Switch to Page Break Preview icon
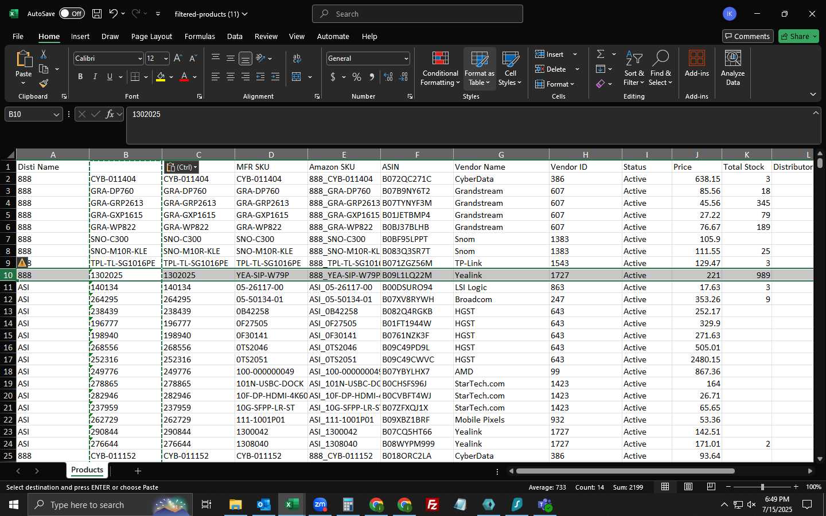The height and width of the screenshot is (516, 826). 711,487
